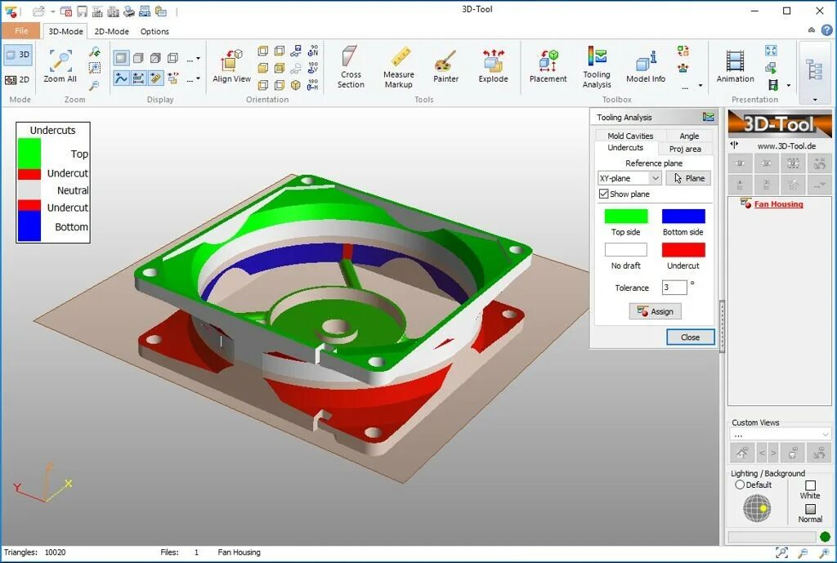Activate the Painter tool
Viewport: 837px width, 563px height.
[445, 65]
